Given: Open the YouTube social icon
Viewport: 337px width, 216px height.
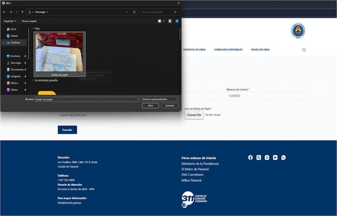Looking at the screenshot, I should (x=275, y=157).
